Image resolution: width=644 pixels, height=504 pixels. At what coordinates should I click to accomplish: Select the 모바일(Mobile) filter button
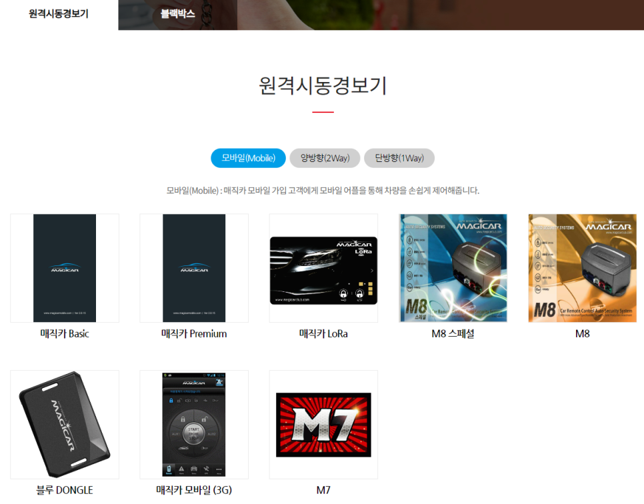[x=248, y=158]
